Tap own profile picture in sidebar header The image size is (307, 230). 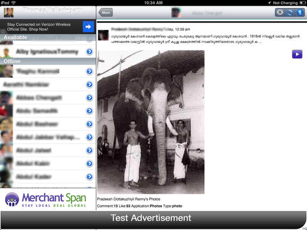[9, 13]
